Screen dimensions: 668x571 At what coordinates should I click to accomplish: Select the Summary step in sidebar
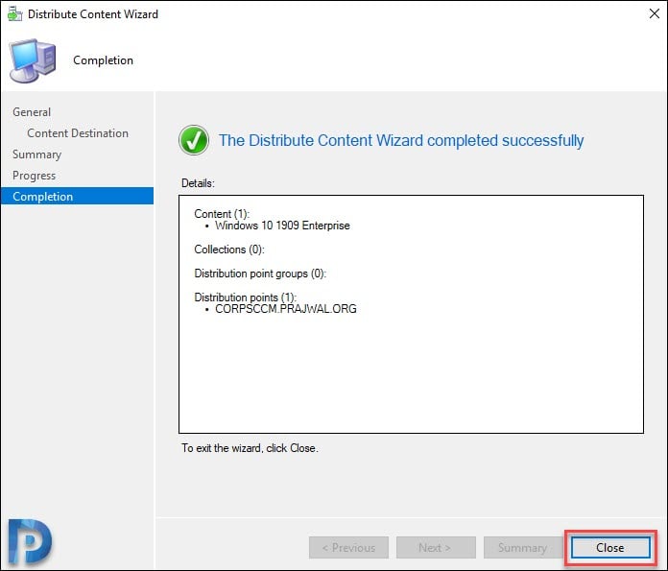[37, 155]
